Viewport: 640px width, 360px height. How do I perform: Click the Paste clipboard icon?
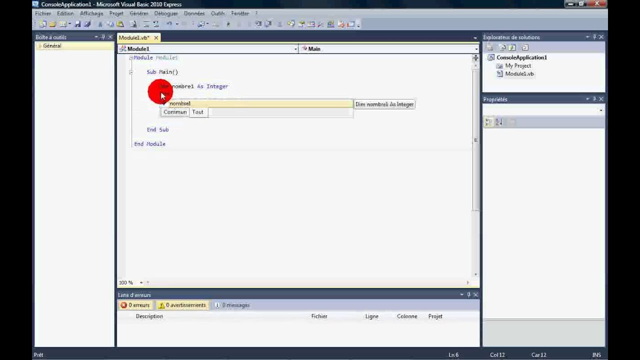pos(120,24)
